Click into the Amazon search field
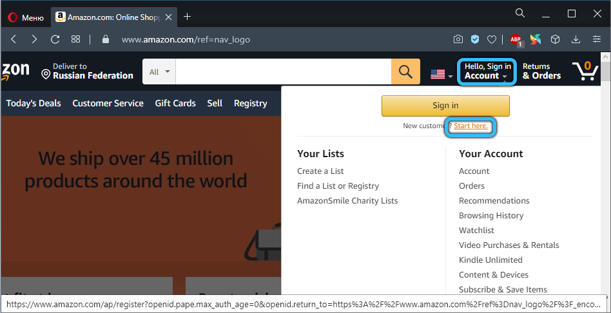Screen dimensions: 611x313 (x=283, y=71)
